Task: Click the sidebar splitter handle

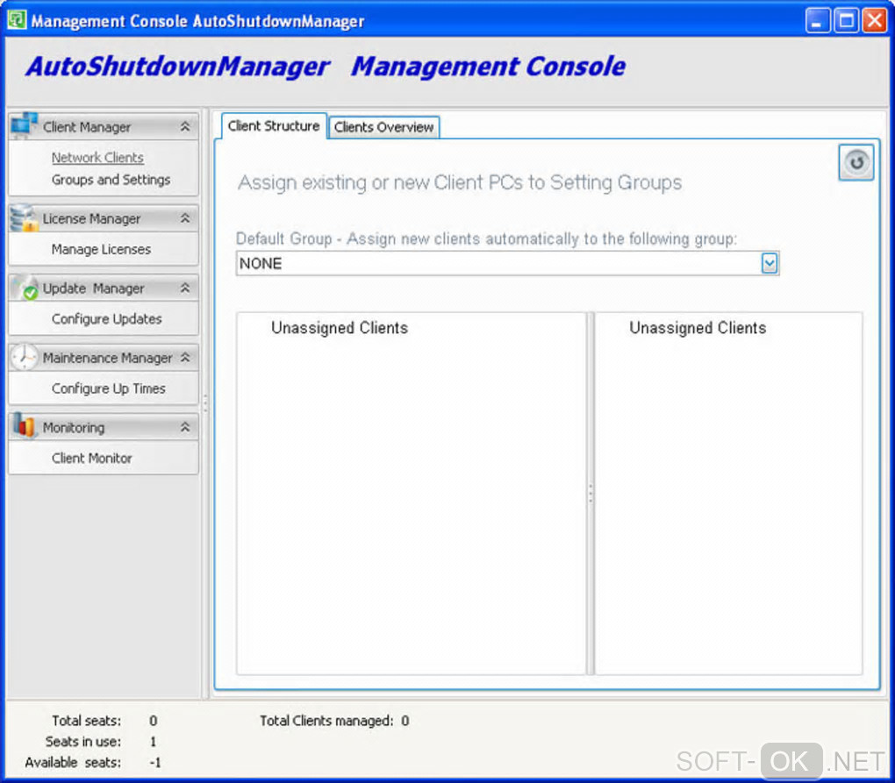Action: pyautogui.click(x=205, y=403)
